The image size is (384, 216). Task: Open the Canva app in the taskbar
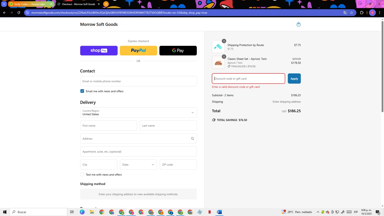click(82, 212)
